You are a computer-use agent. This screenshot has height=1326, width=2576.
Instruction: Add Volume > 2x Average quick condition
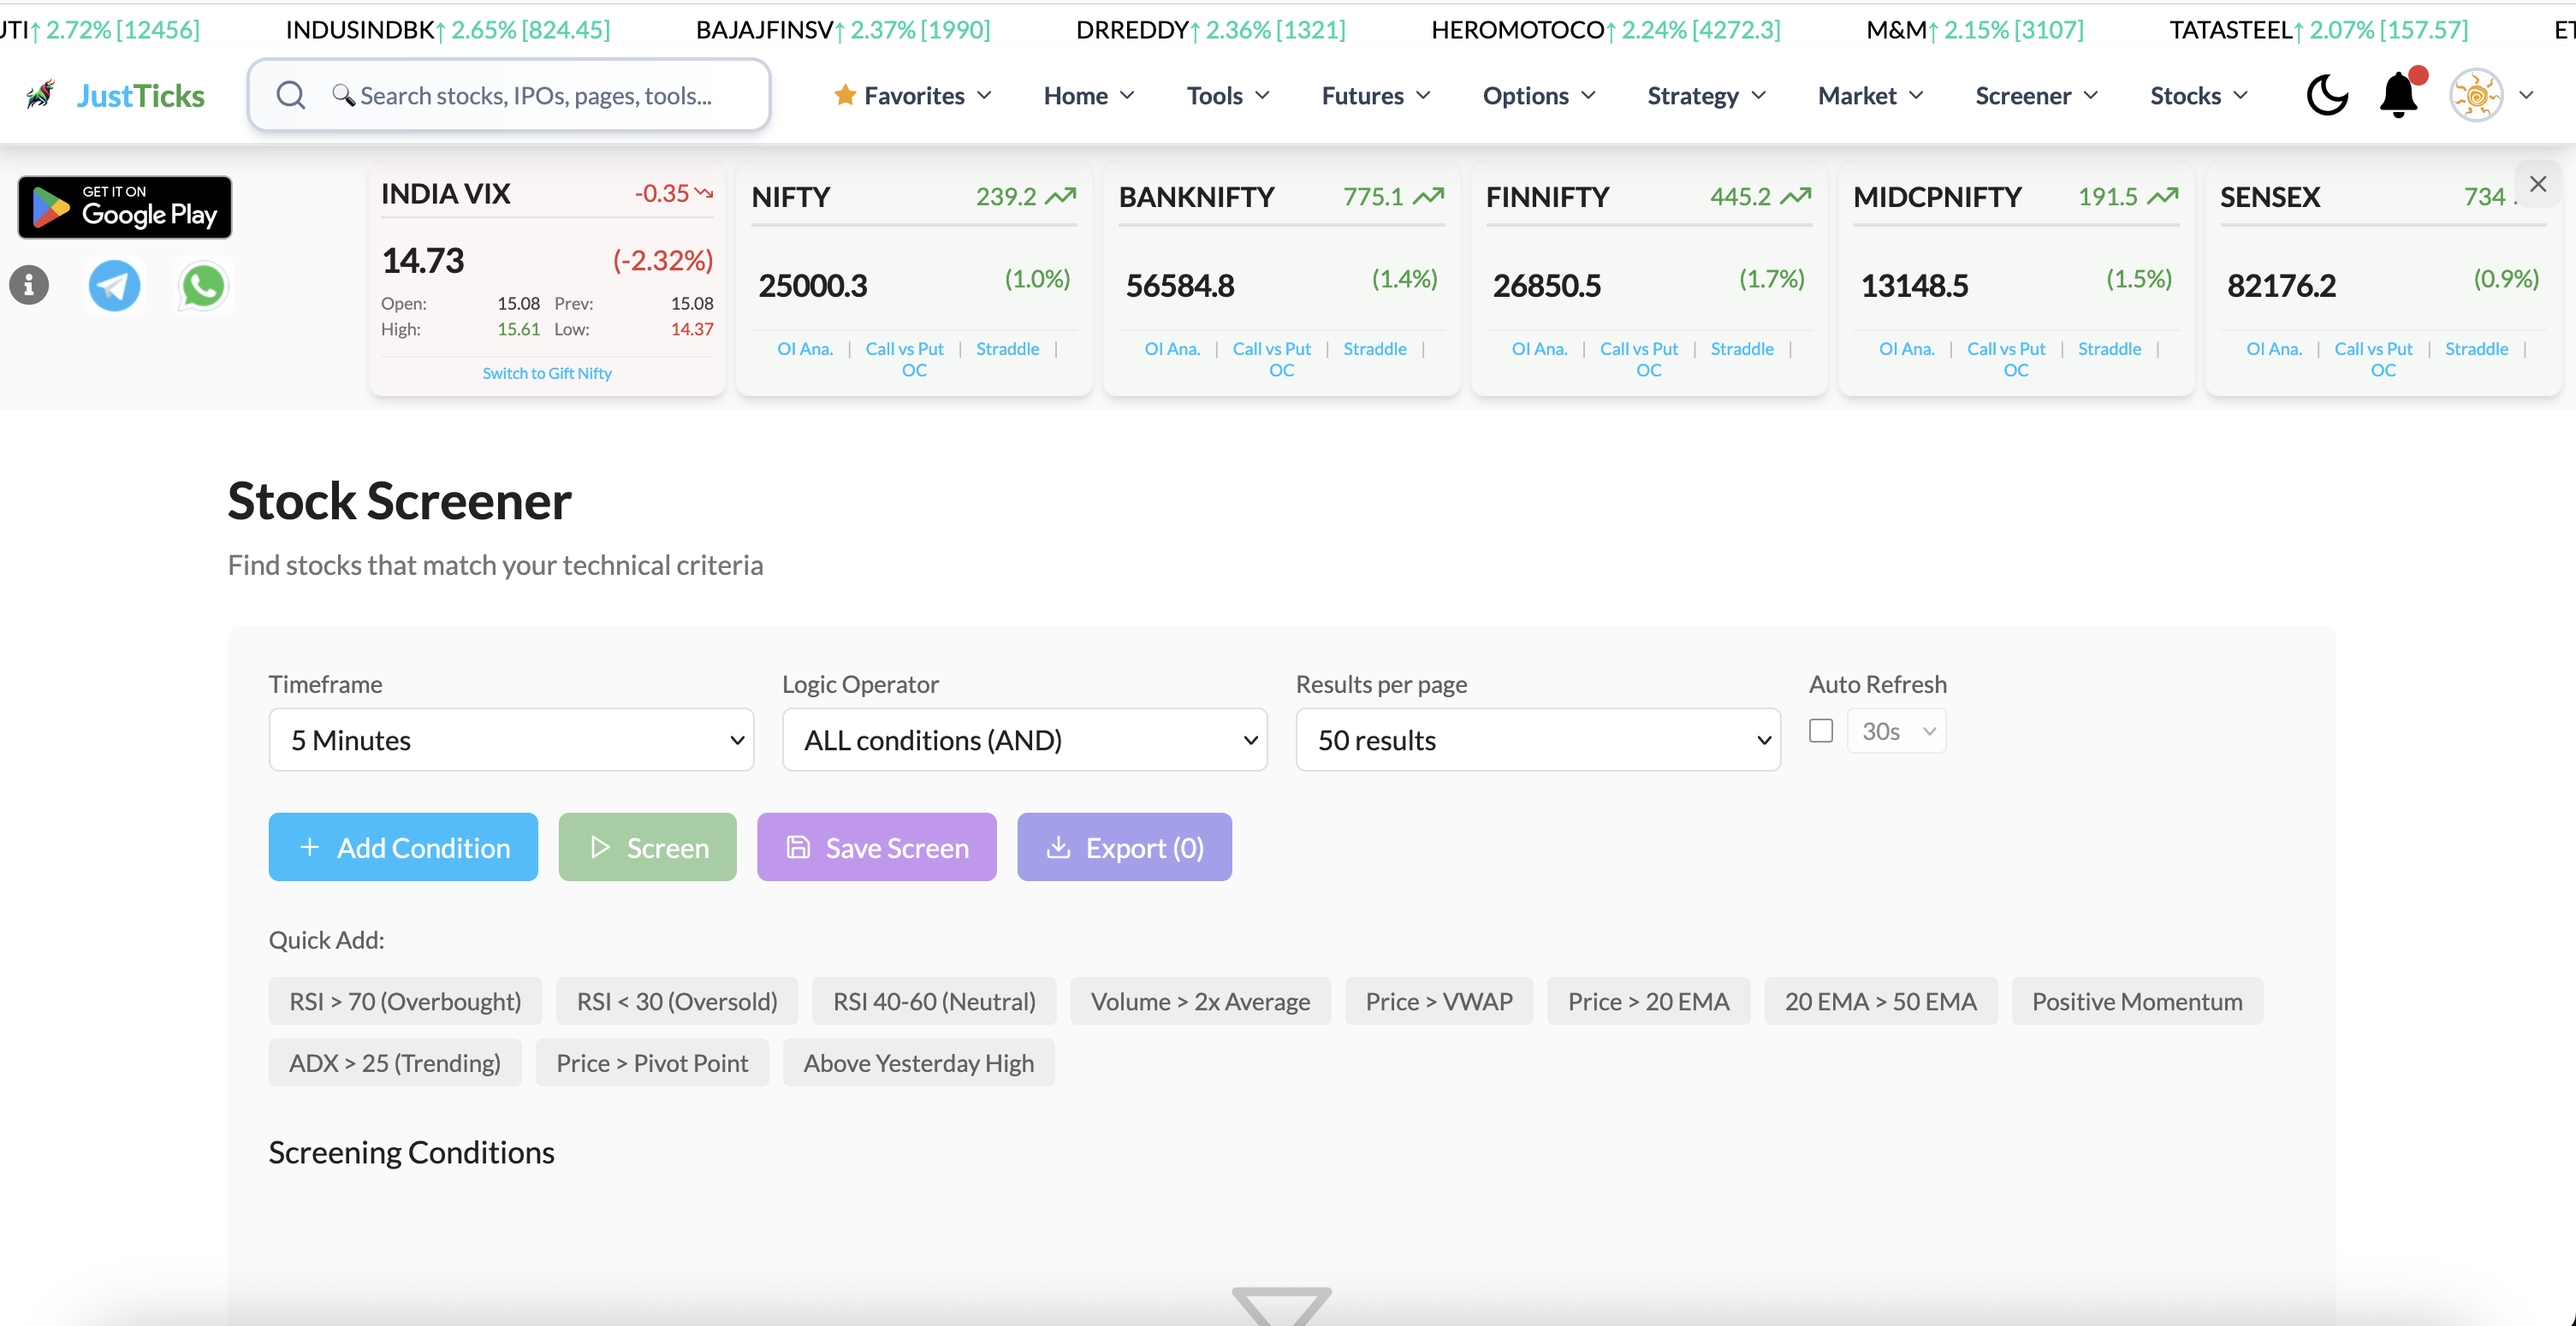1200,1001
